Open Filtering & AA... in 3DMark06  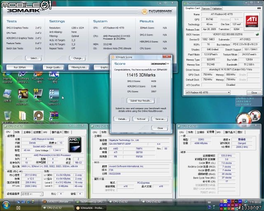pyautogui.click(x=79, y=67)
